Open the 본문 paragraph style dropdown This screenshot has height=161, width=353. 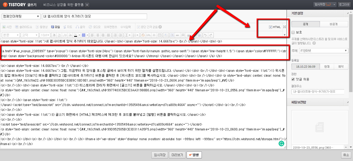[x=11, y=35]
